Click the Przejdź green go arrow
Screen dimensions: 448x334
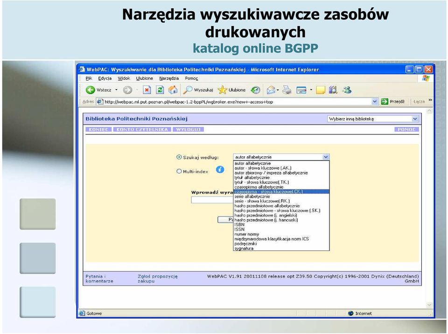pyautogui.click(x=385, y=101)
